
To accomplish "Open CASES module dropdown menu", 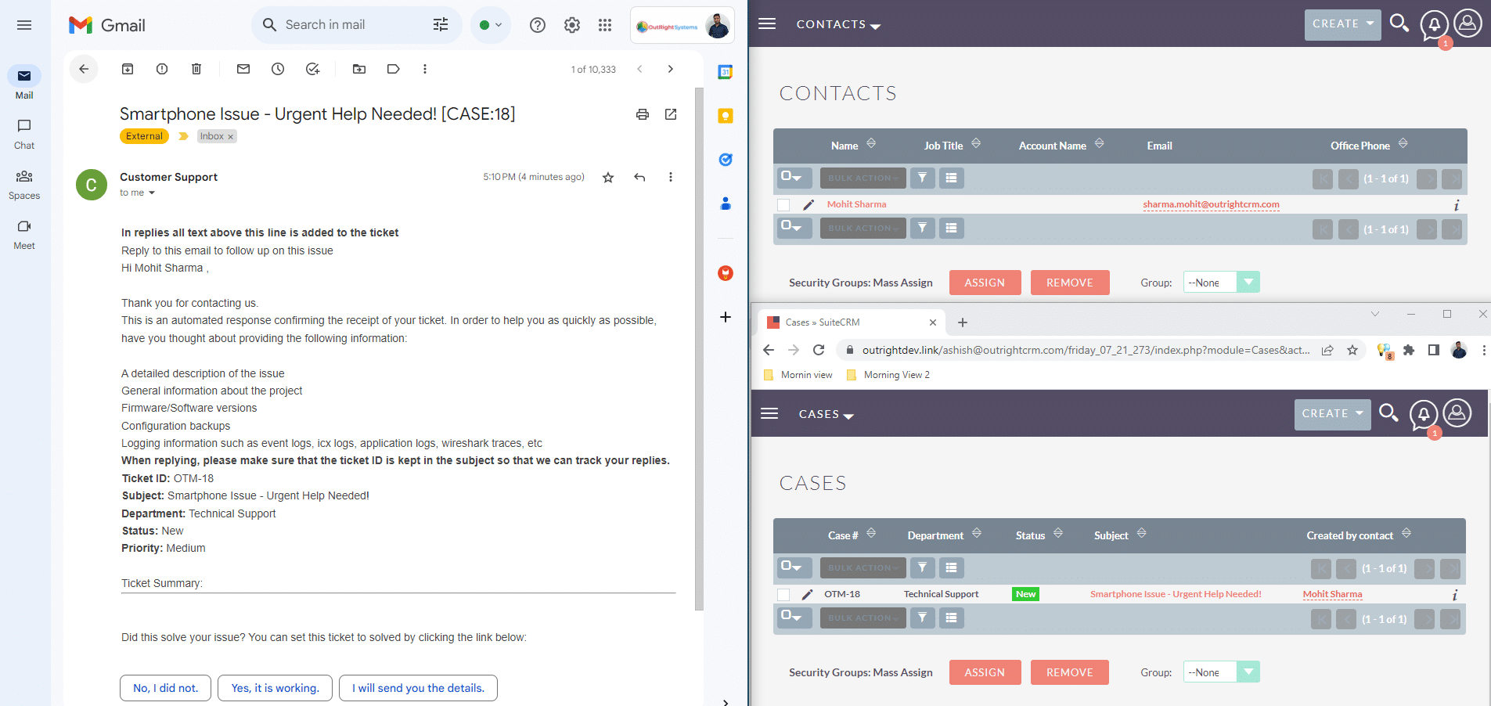I will click(826, 414).
